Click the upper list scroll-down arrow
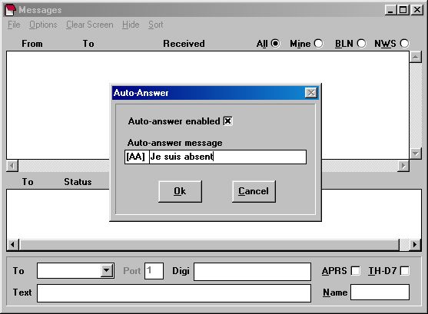The height and width of the screenshot is (314, 428). tap(416, 154)
